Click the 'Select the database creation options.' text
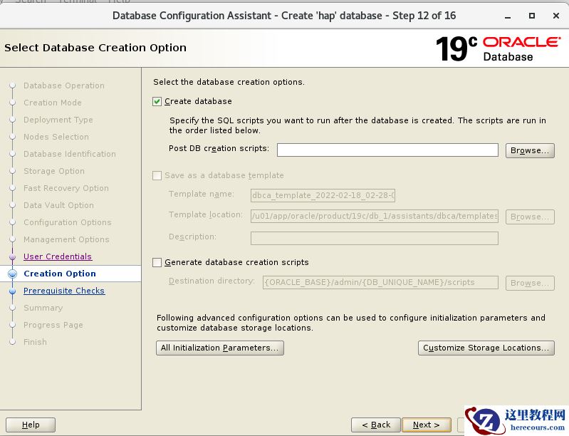This screenshot has width=569, height=436. (229, 82)
